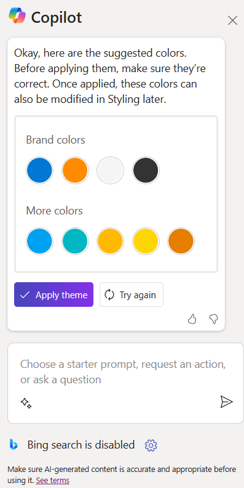Select the blue brand color swatch

(x=39, y=170)
